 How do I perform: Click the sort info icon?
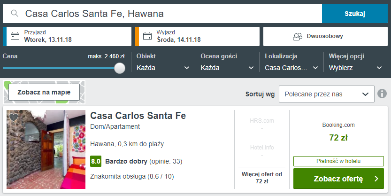click(382, 94)
